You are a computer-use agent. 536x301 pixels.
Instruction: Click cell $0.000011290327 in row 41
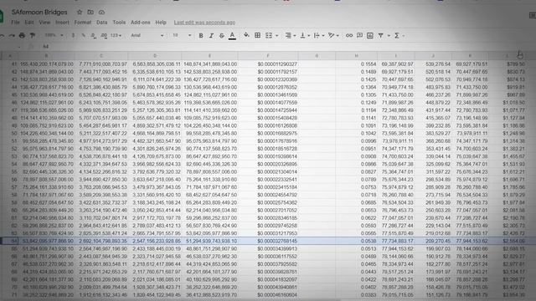point(268,64)
